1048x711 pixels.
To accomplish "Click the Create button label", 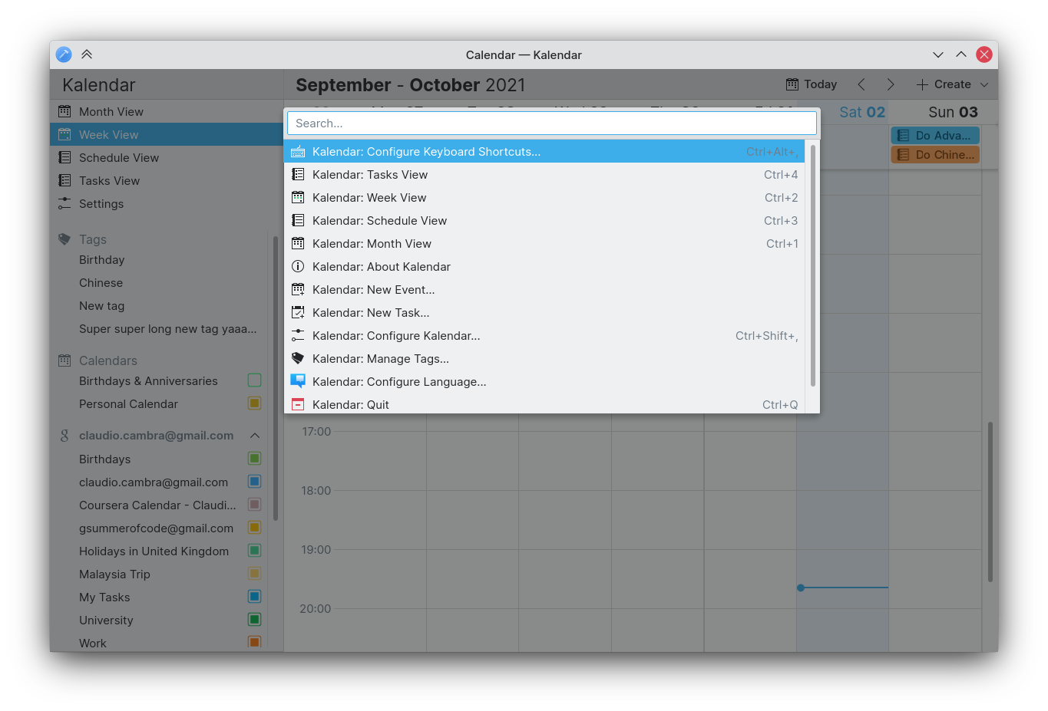I will tap(953, 84).
